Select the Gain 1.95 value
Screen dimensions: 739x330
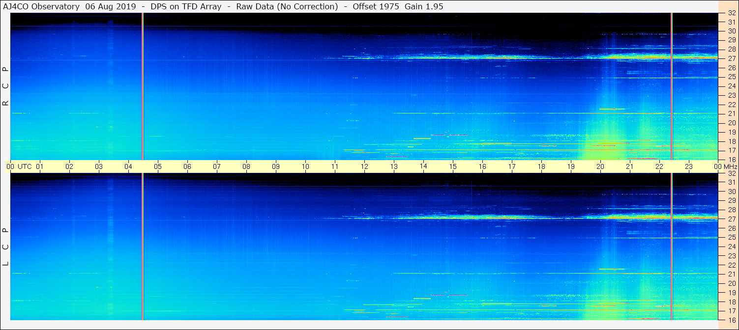pos(423,7)
